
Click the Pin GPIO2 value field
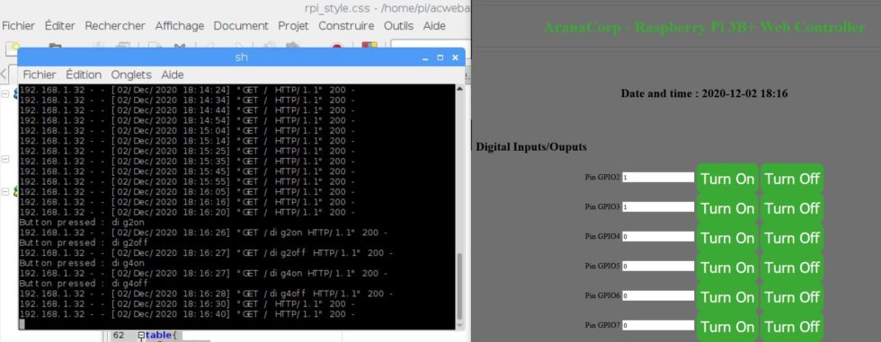[x=658, y=177]
